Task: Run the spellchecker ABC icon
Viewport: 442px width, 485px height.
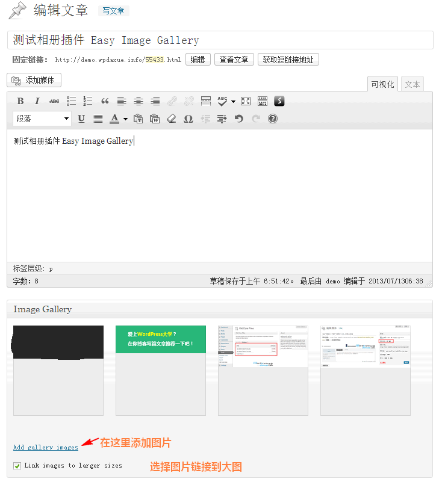Action: pos(222,101)
